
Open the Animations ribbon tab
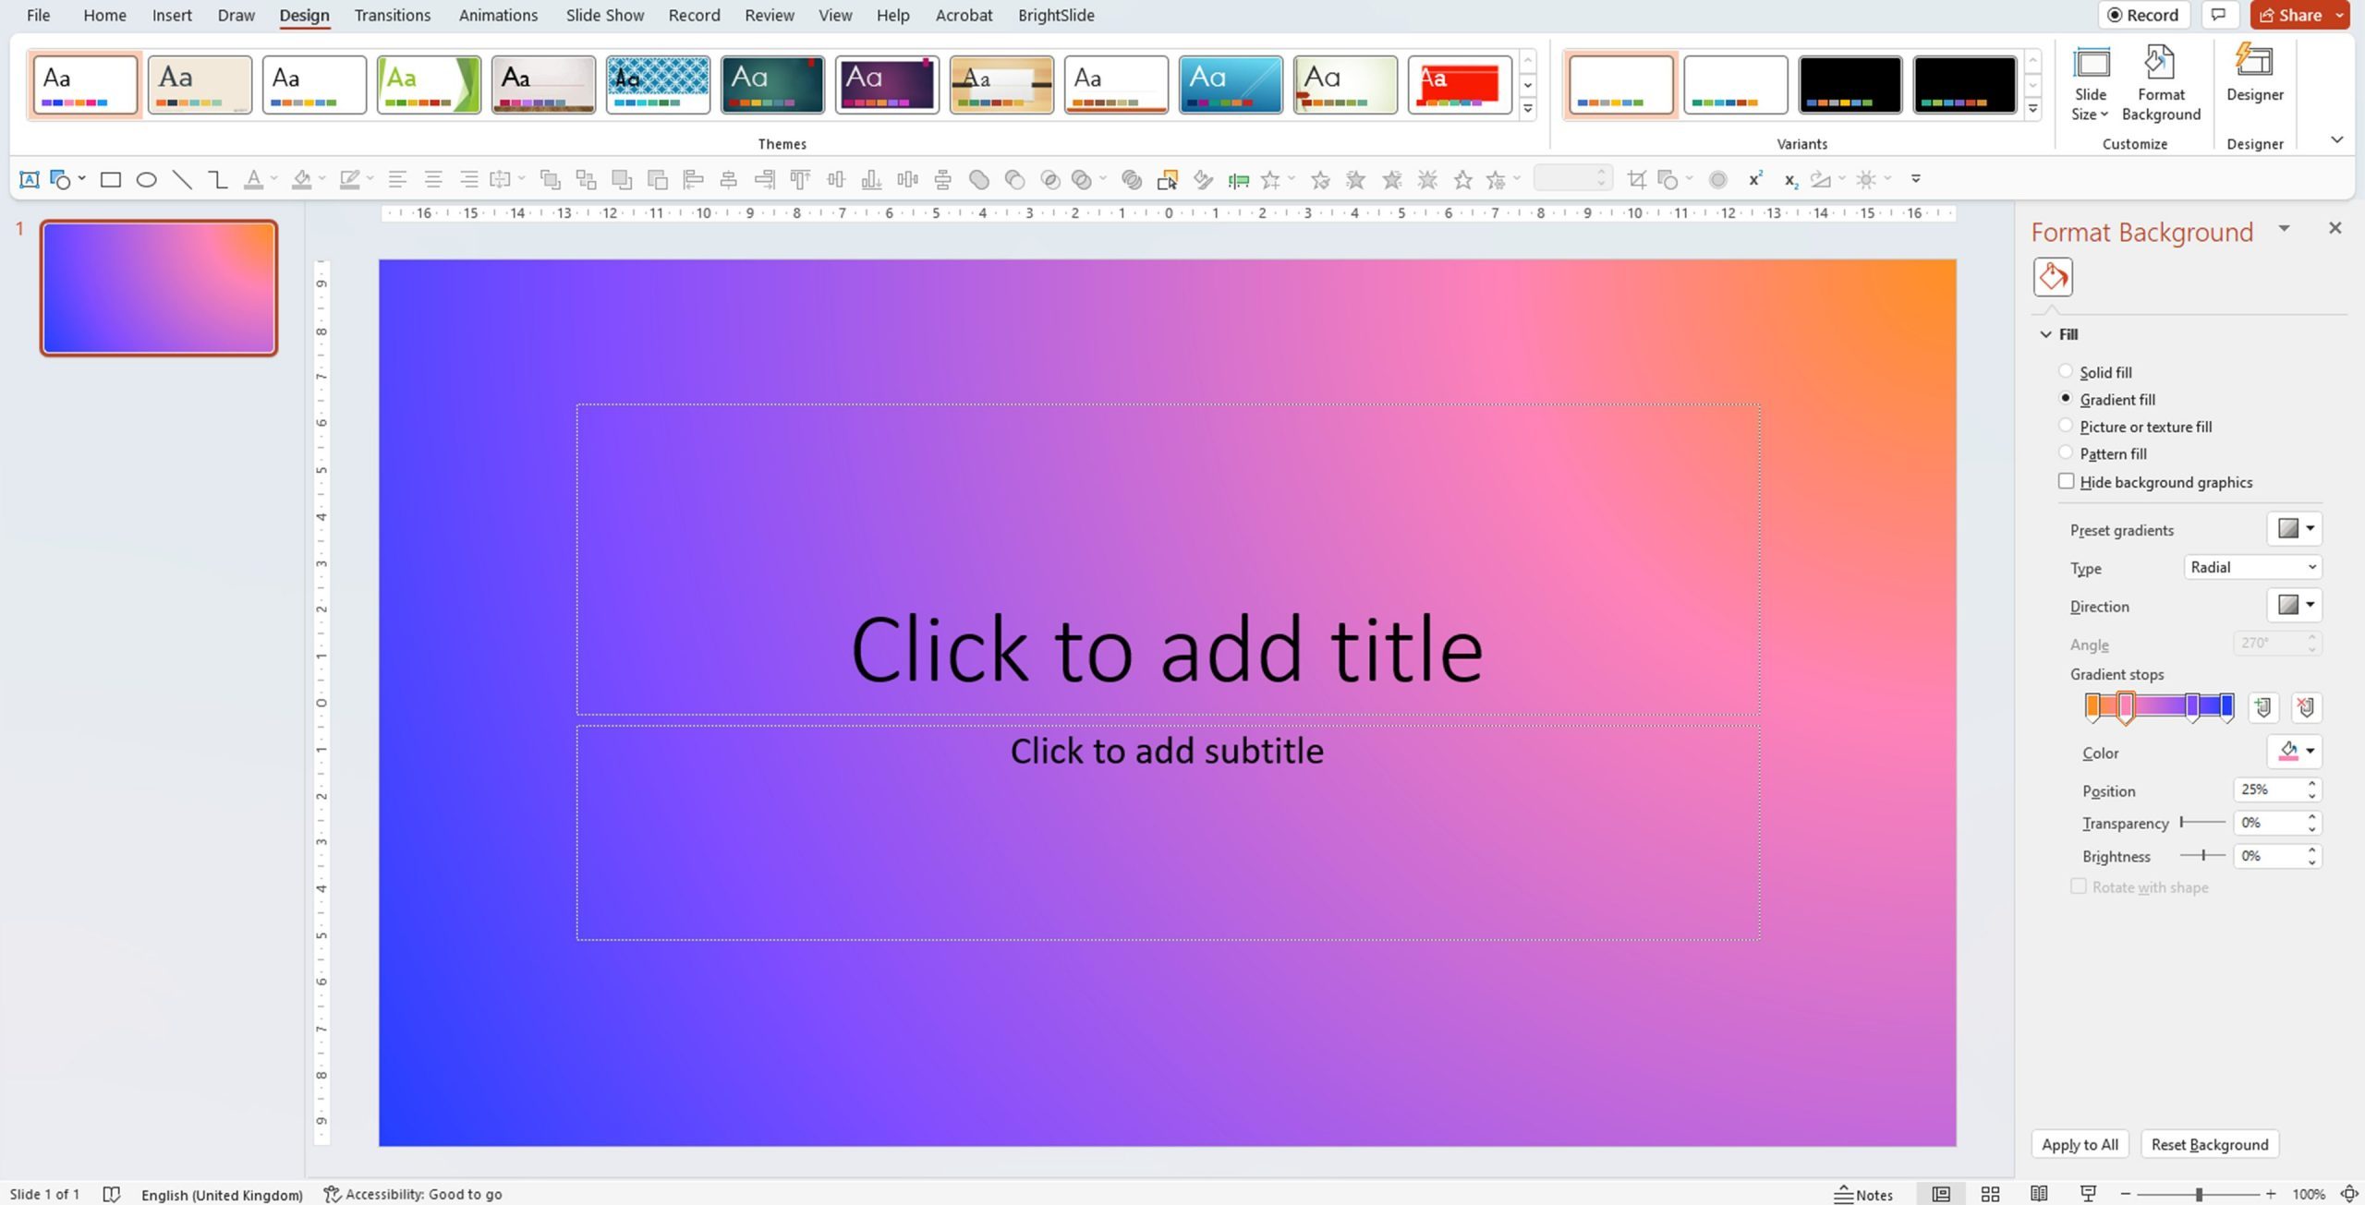[x=498, y=16]
